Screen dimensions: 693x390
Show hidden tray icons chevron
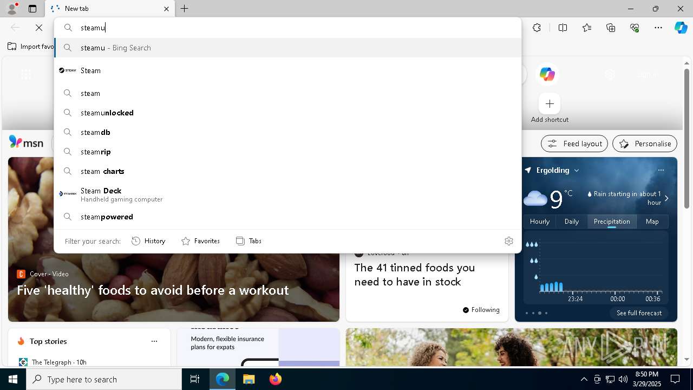584,379
